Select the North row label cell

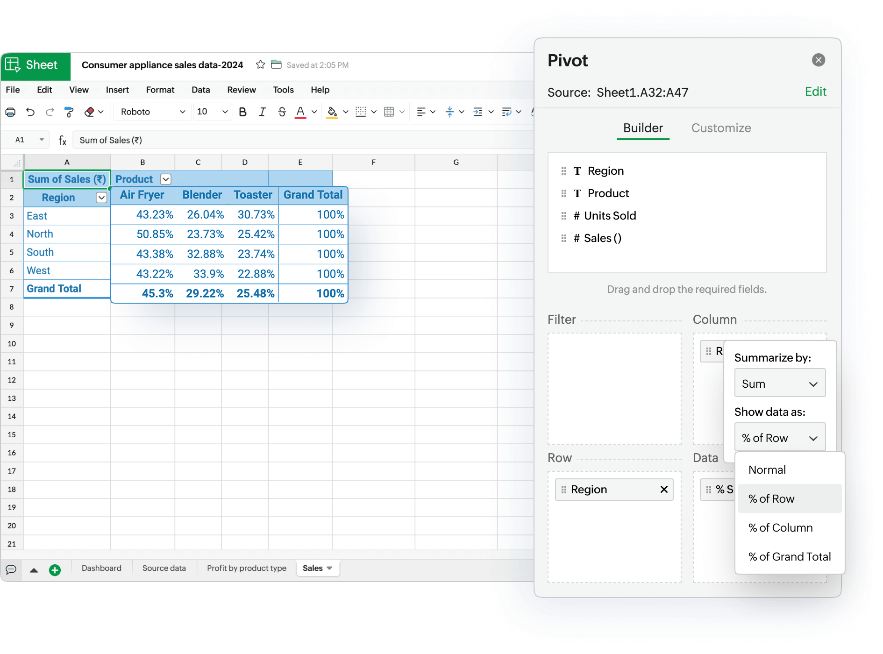(x=67, y=234)
